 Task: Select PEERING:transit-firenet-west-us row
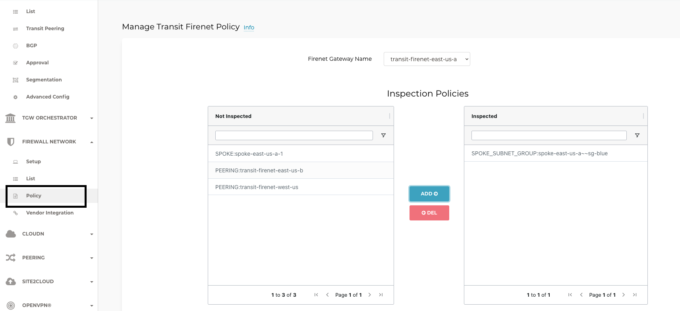301,187
